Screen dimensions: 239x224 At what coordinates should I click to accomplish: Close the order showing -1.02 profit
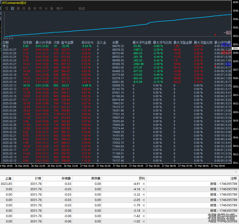(144, 221)
